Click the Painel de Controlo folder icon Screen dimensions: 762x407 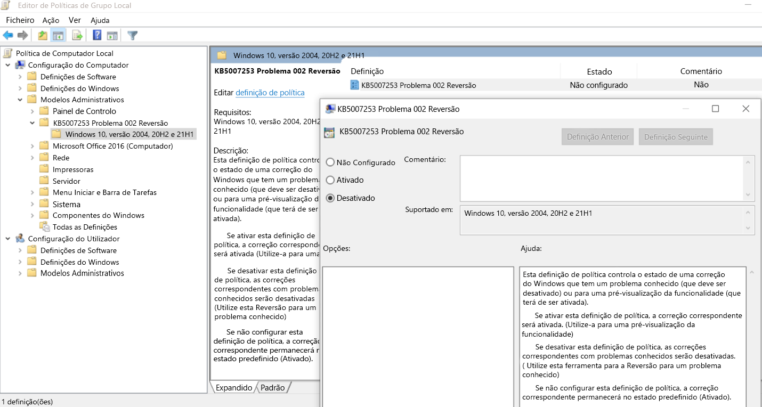pyautogui.click(x=45, y=111)
